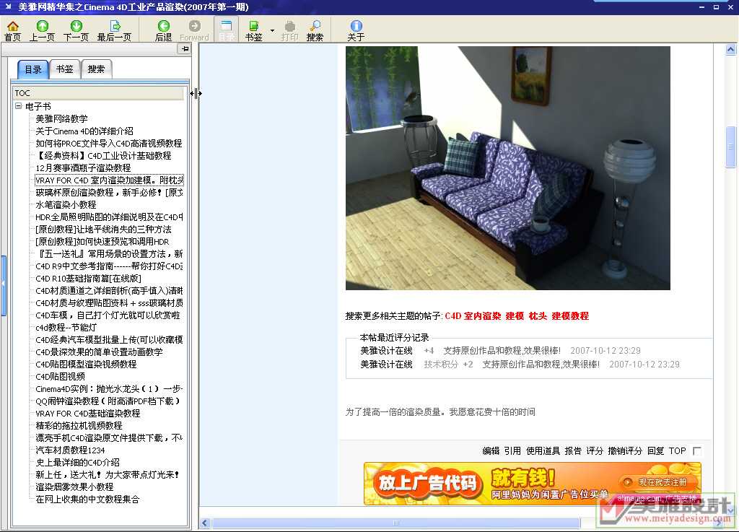
Task: Go to the 首页 home page icon
Action: click(x=13, y=26)
